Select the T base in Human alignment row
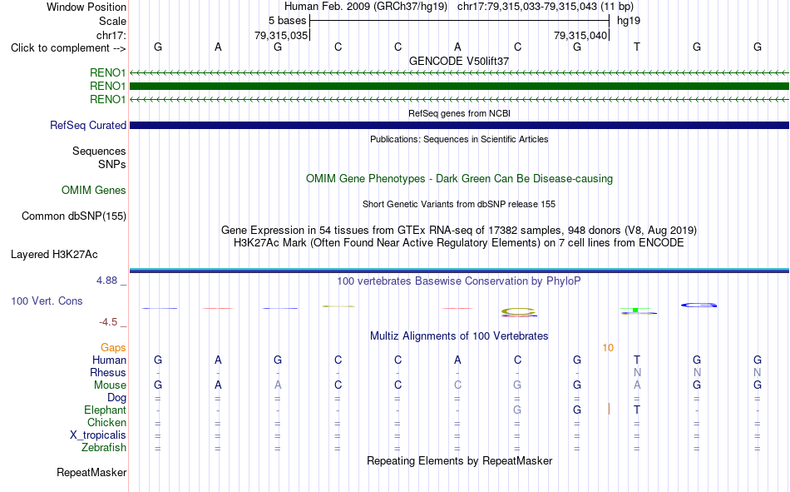 tap(637, 360)
